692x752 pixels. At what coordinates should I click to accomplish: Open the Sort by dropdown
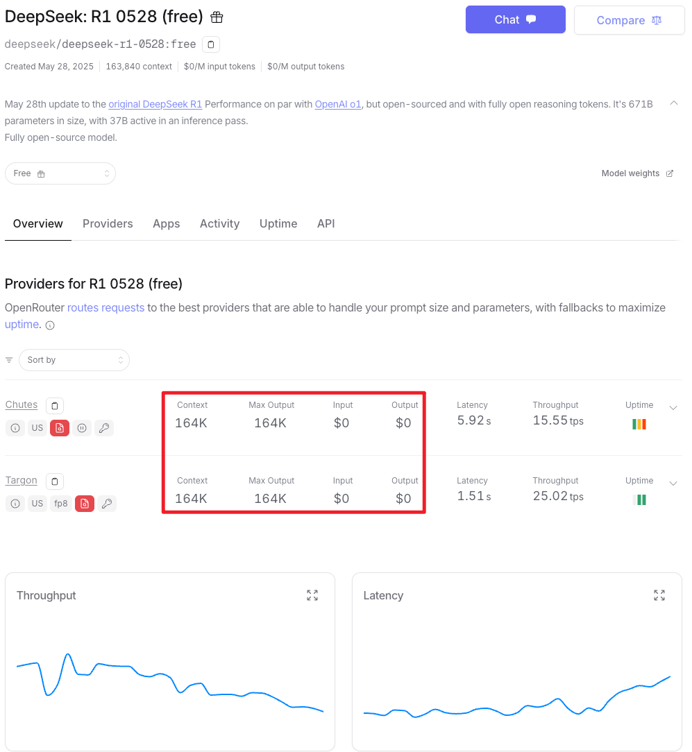74,360
